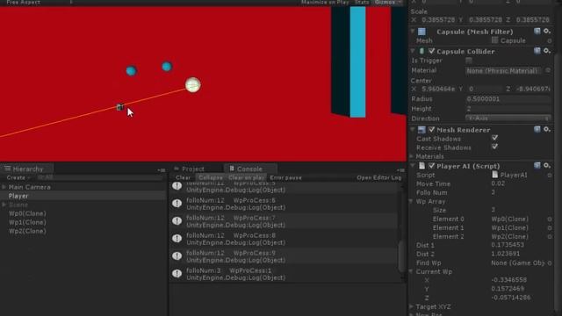The width and height of the screenshot is (562, 316).
Task: Toggle Mesh Renderer enabled checkbox
Action: (x=431, y=130)
